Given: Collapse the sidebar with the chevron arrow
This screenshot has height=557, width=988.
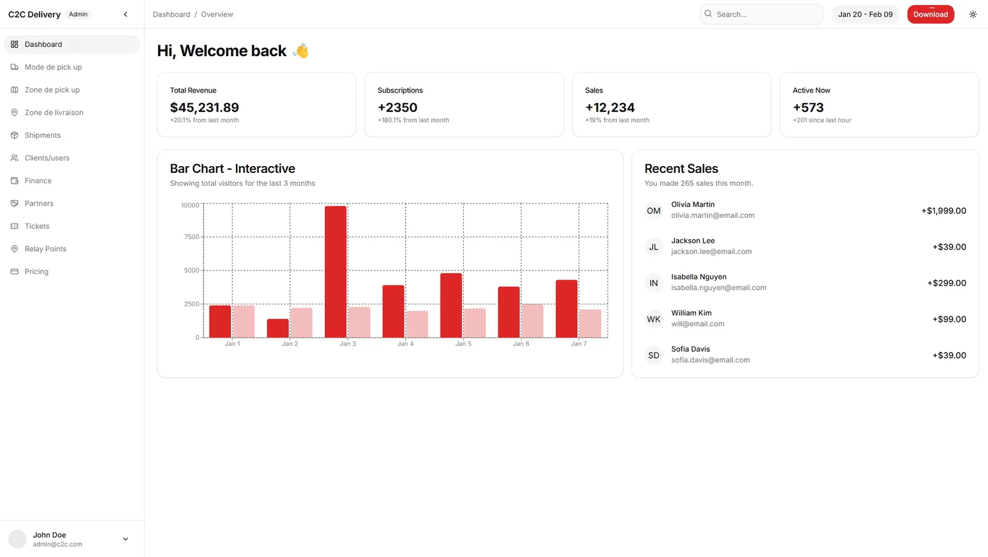Looking at the screenshot, I should [x=125, y=14].
